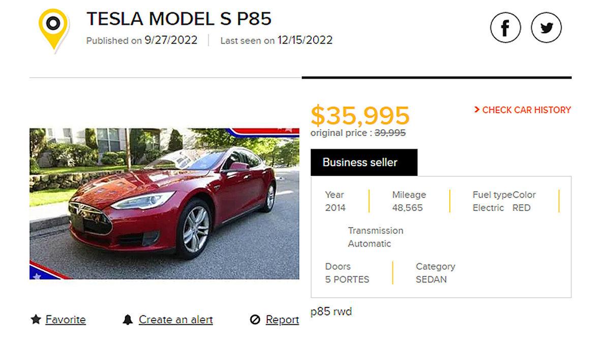Viewport: 610px width, 343px height.
Task: Click the alert bell icon
Action: coord(128,320)
